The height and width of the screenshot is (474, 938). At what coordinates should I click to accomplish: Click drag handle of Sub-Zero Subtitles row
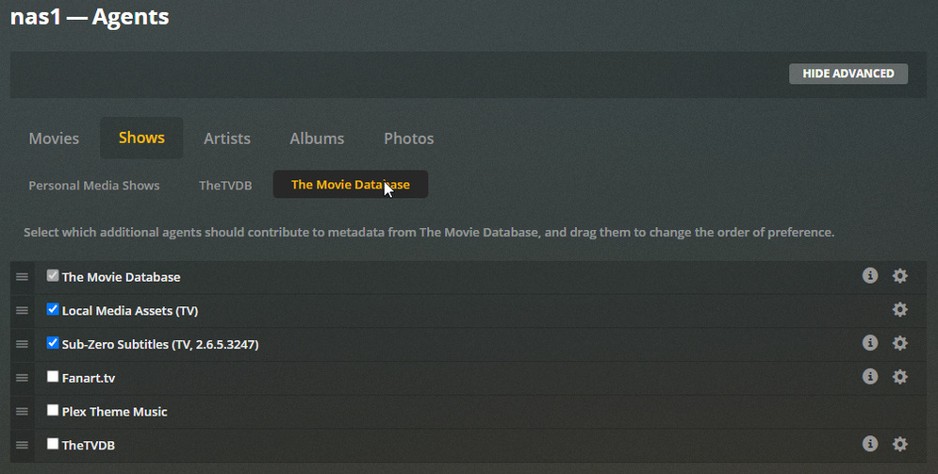click(x=22, y=344)
